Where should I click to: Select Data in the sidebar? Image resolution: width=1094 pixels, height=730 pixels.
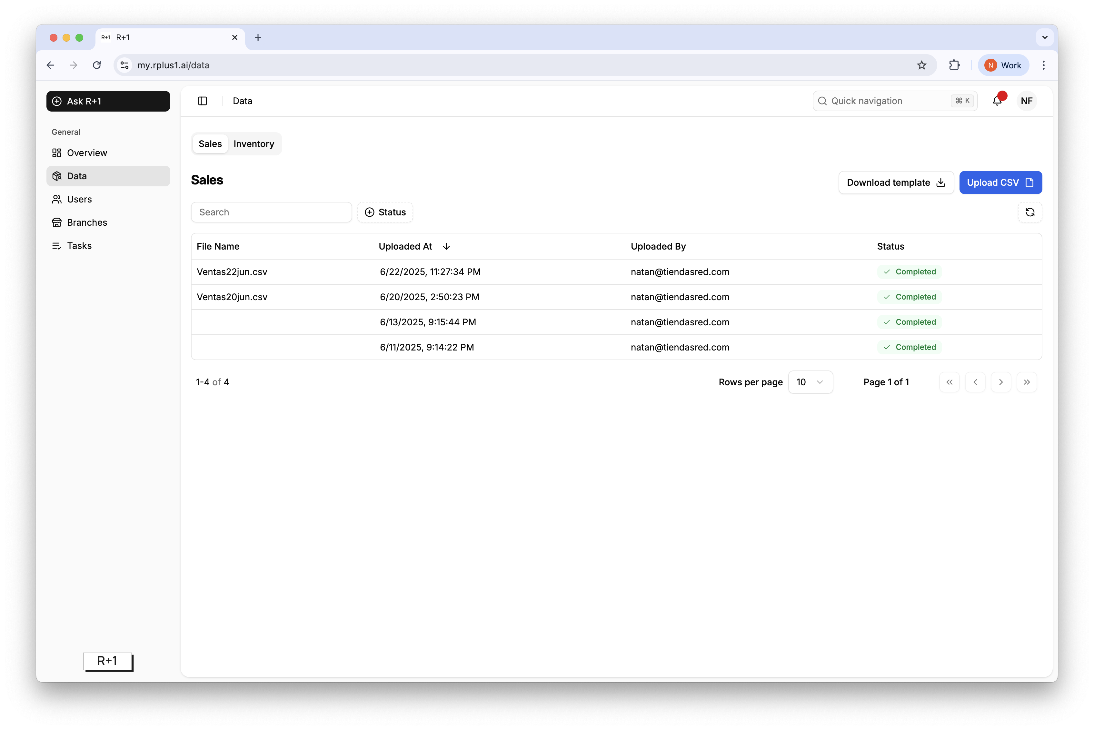108,176
